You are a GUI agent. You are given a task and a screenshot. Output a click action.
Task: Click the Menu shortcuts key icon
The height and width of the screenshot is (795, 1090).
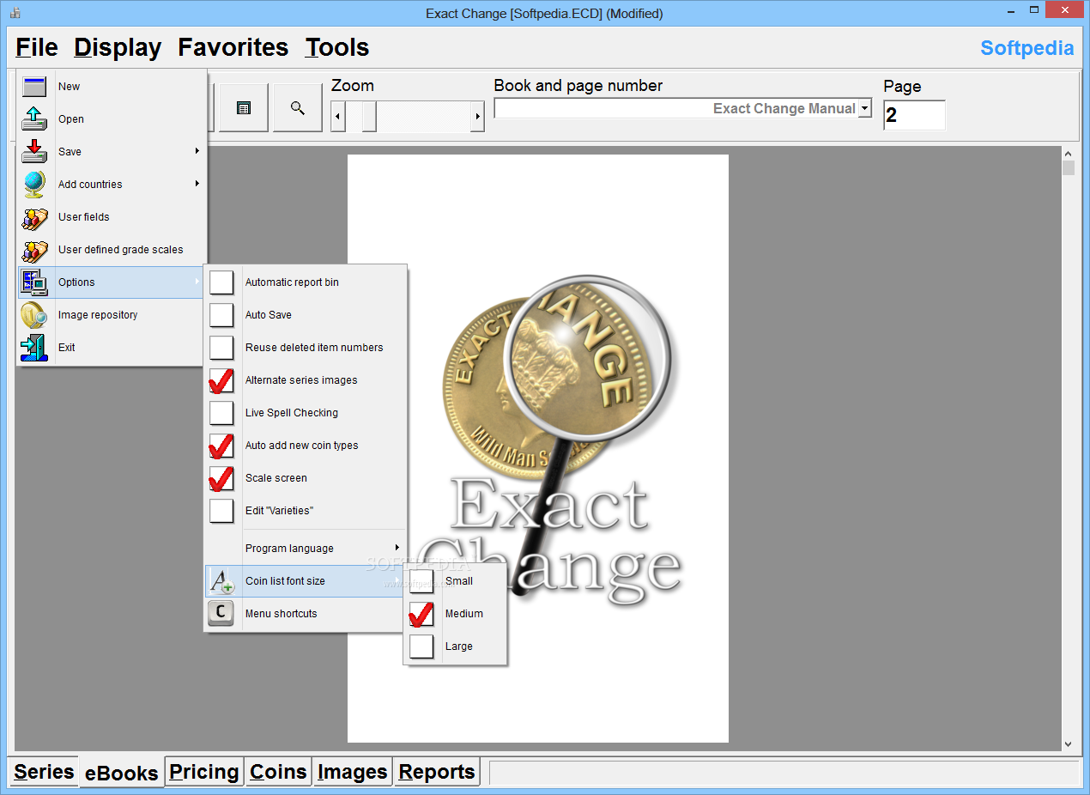point(221,613)
